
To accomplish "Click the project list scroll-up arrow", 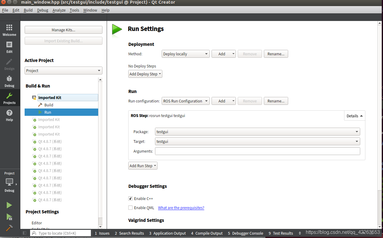I will point(101,80).
